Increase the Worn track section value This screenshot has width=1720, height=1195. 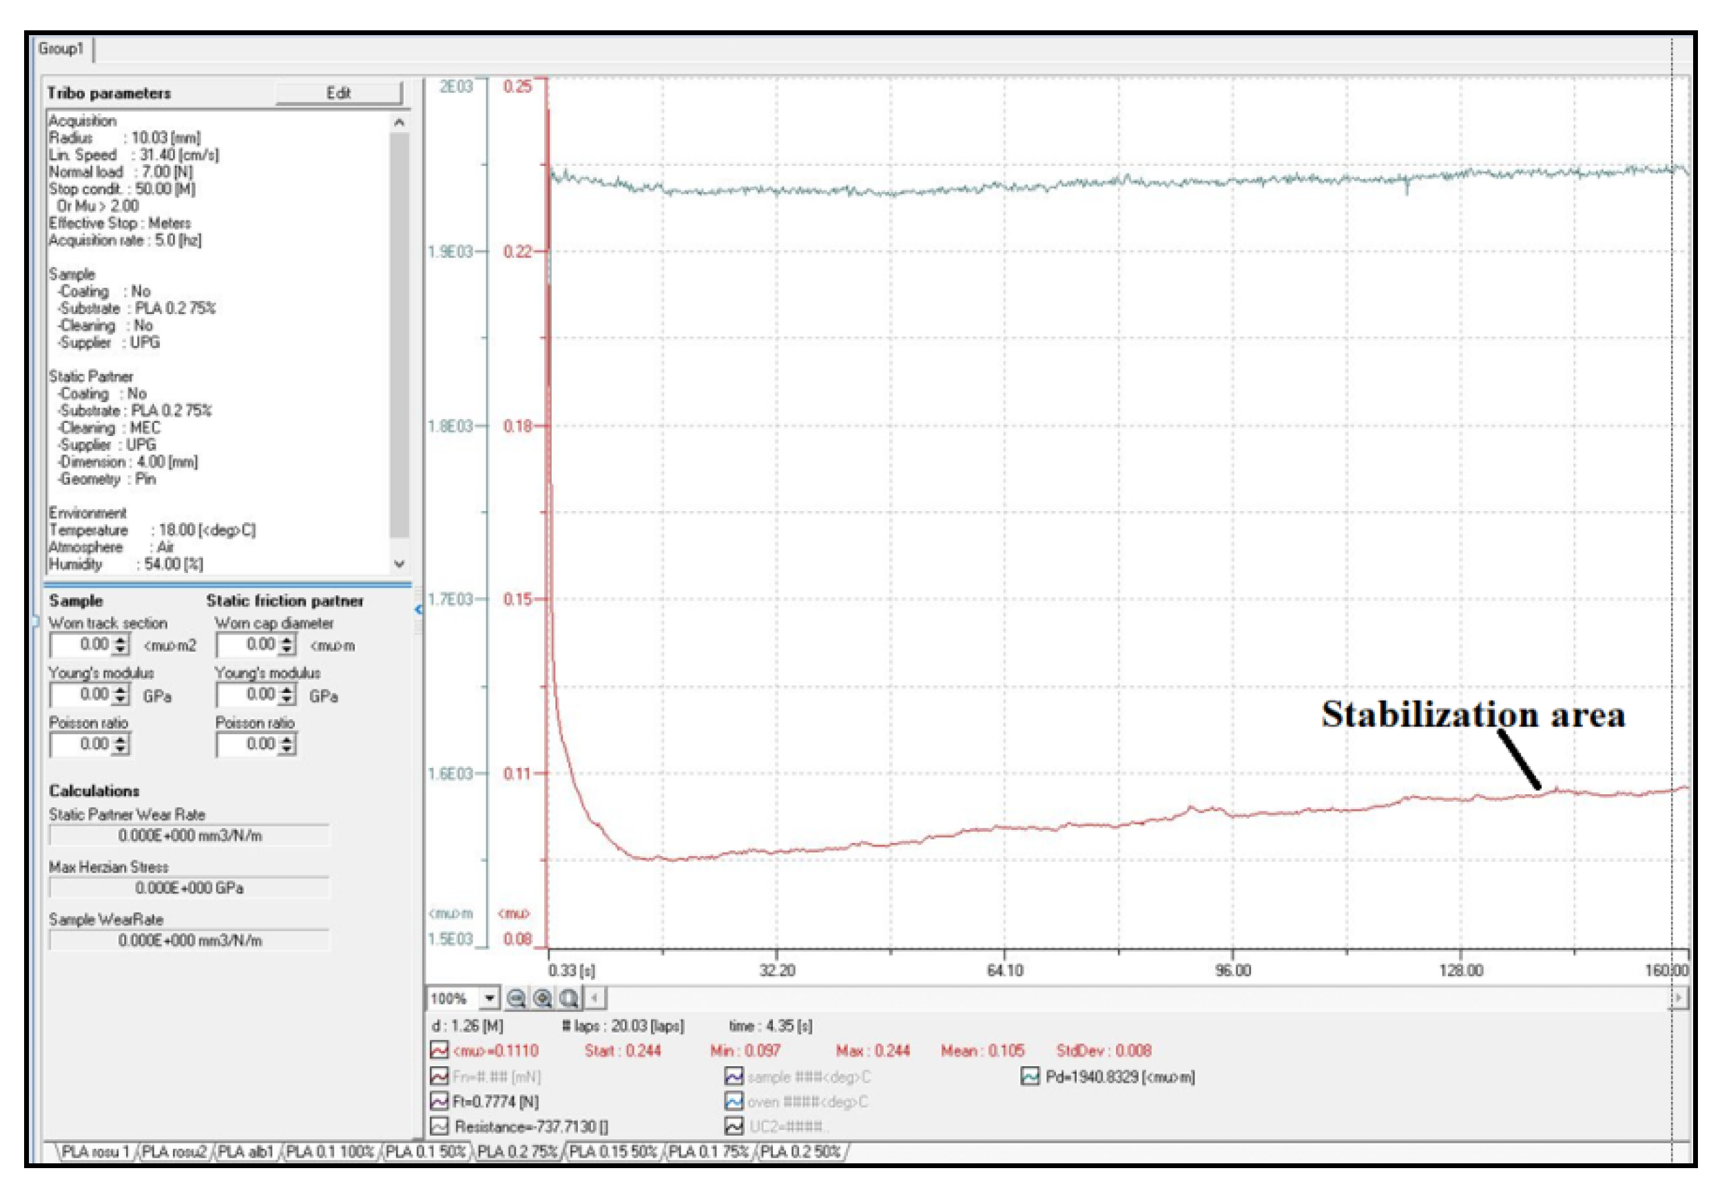point(122,639)
